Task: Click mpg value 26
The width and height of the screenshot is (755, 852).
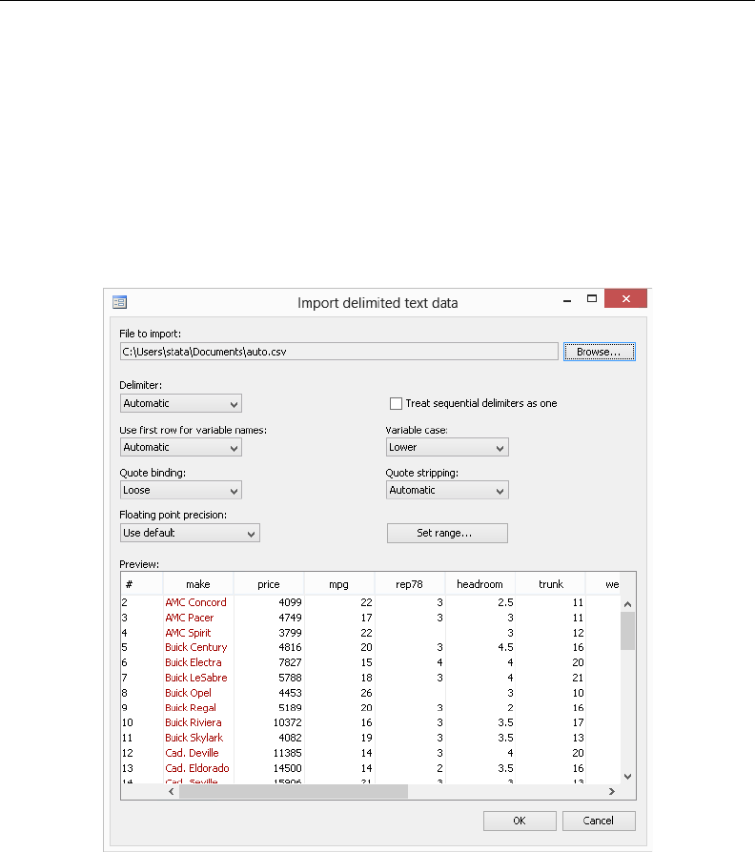Action: click(366, 693)
